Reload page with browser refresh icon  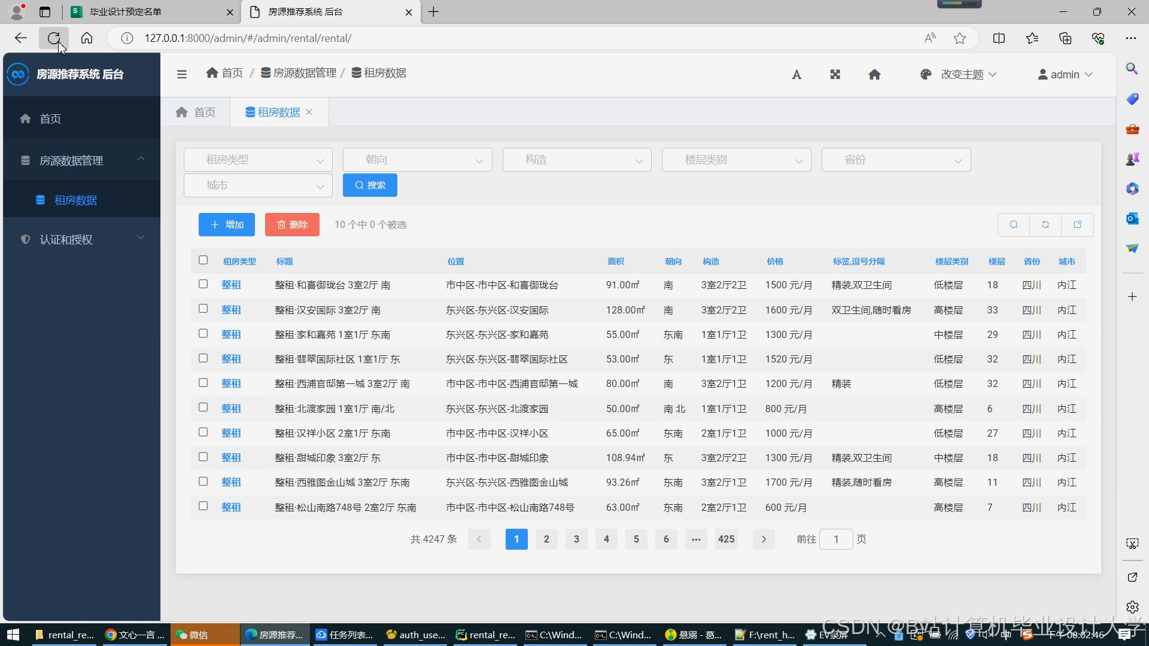pos(54,38)
